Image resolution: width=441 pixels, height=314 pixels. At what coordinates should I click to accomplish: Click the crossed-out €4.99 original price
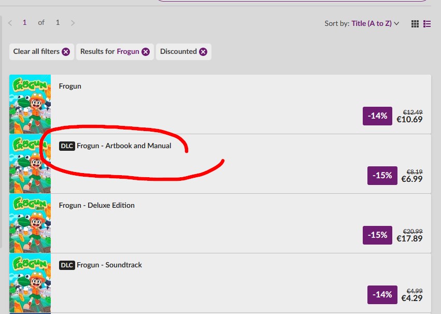click(x=415, y=291)
